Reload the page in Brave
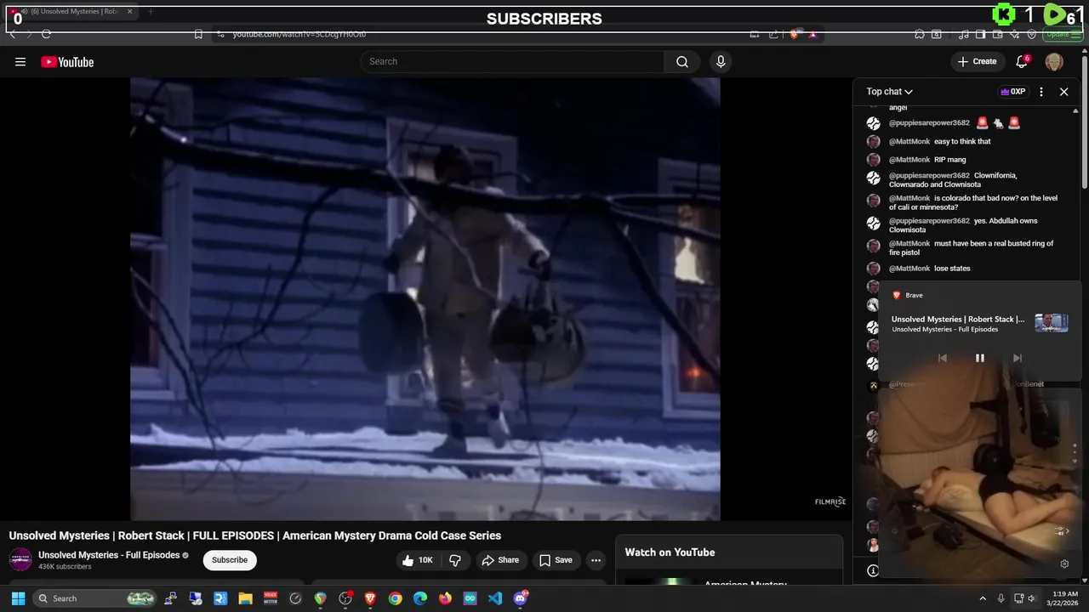The width and height of the screenshot is (1089, 612). point(46,34)
